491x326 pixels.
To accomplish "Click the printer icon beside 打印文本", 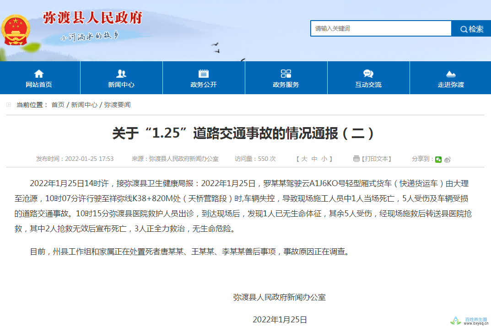I will point(356,159).
